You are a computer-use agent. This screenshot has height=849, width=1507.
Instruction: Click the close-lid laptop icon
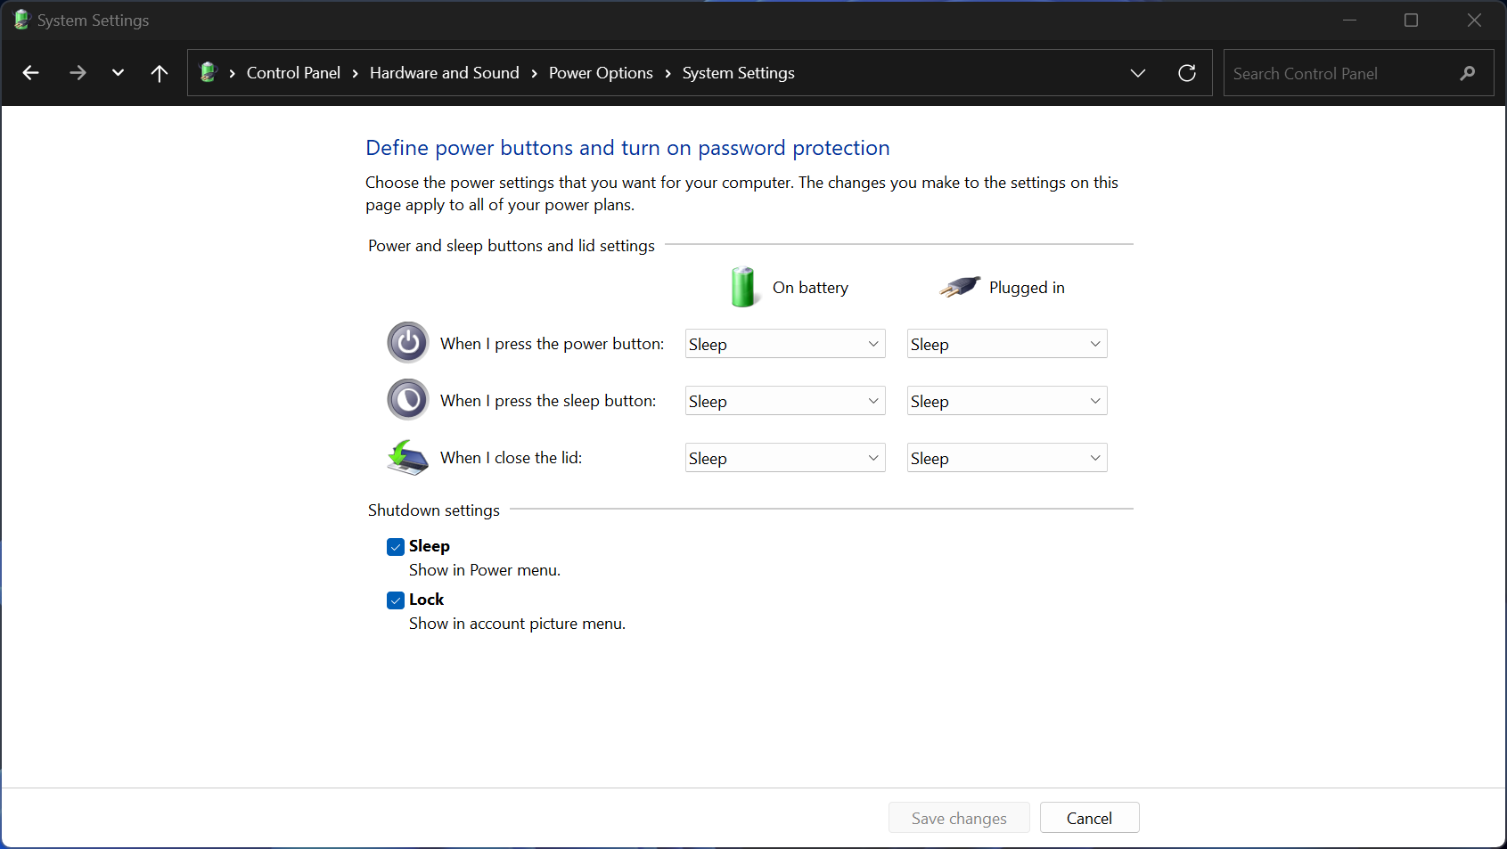pos(408,458)
